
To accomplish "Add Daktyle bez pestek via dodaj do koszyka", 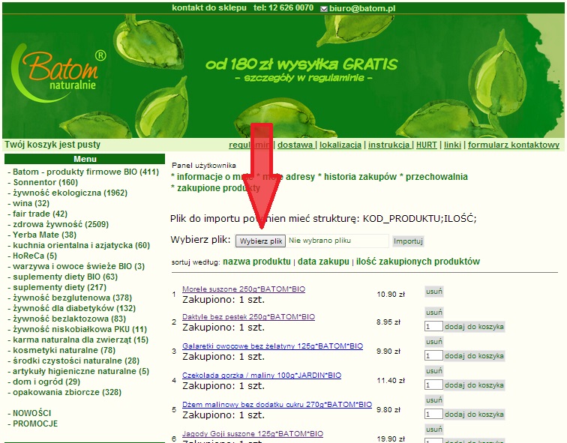I will pyautogui.click(x=474, y=327).
